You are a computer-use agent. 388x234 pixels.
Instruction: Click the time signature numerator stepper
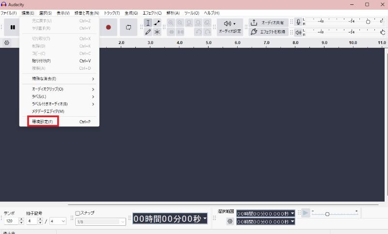tap(40, 221)
